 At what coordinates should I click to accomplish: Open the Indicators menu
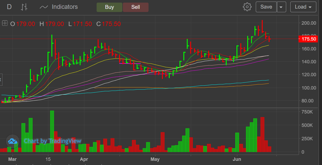[x=59, y=7]
